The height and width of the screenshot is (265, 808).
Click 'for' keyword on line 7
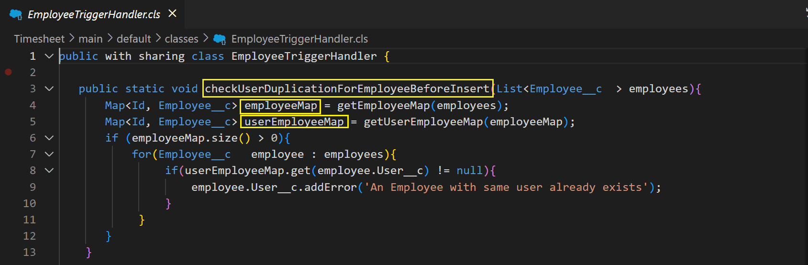pyautogui.click(x=142, y=154)
